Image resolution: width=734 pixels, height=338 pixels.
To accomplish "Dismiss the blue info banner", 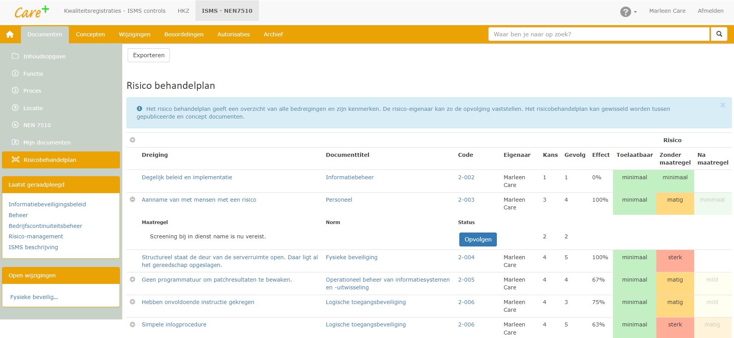I will point(722,105).
